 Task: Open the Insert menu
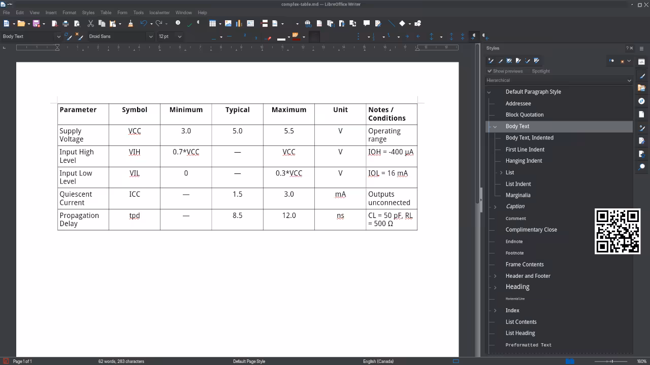51,13
